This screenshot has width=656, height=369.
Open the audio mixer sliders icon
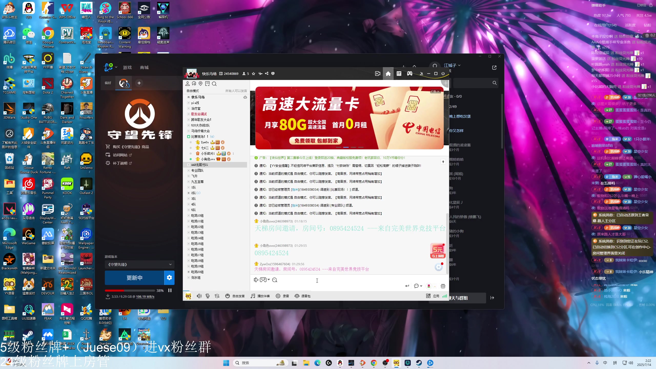[217, 296]
